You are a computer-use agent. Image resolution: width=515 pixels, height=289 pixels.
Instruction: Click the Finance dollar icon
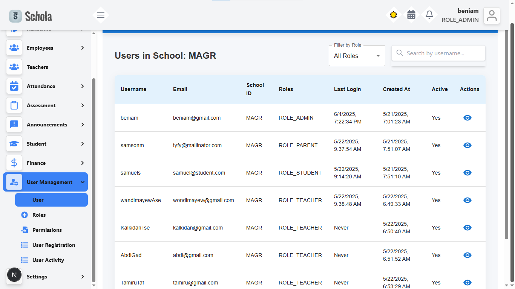coord(14,163)
